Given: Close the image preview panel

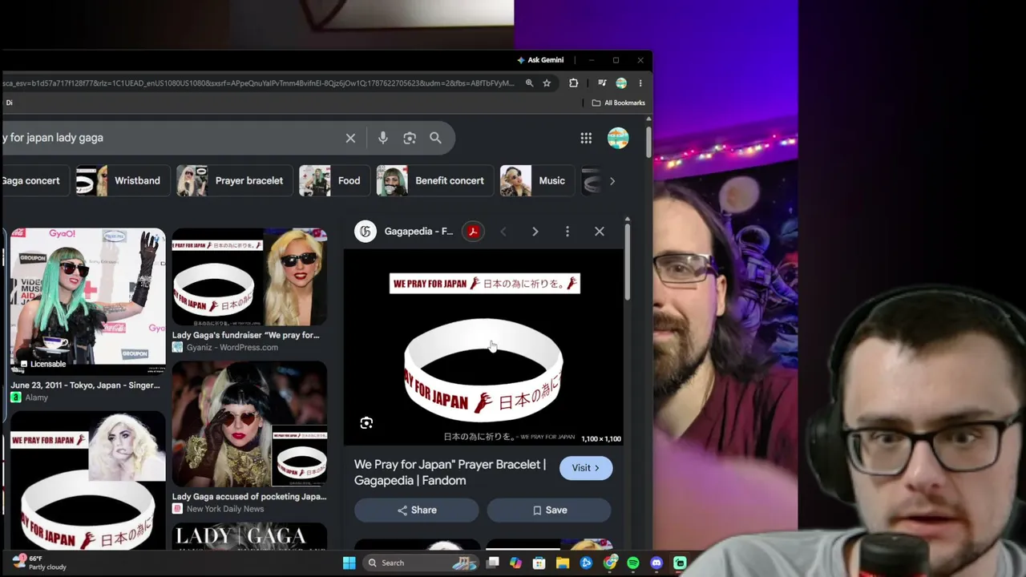Looking at the screenshot, I should 599,232.
